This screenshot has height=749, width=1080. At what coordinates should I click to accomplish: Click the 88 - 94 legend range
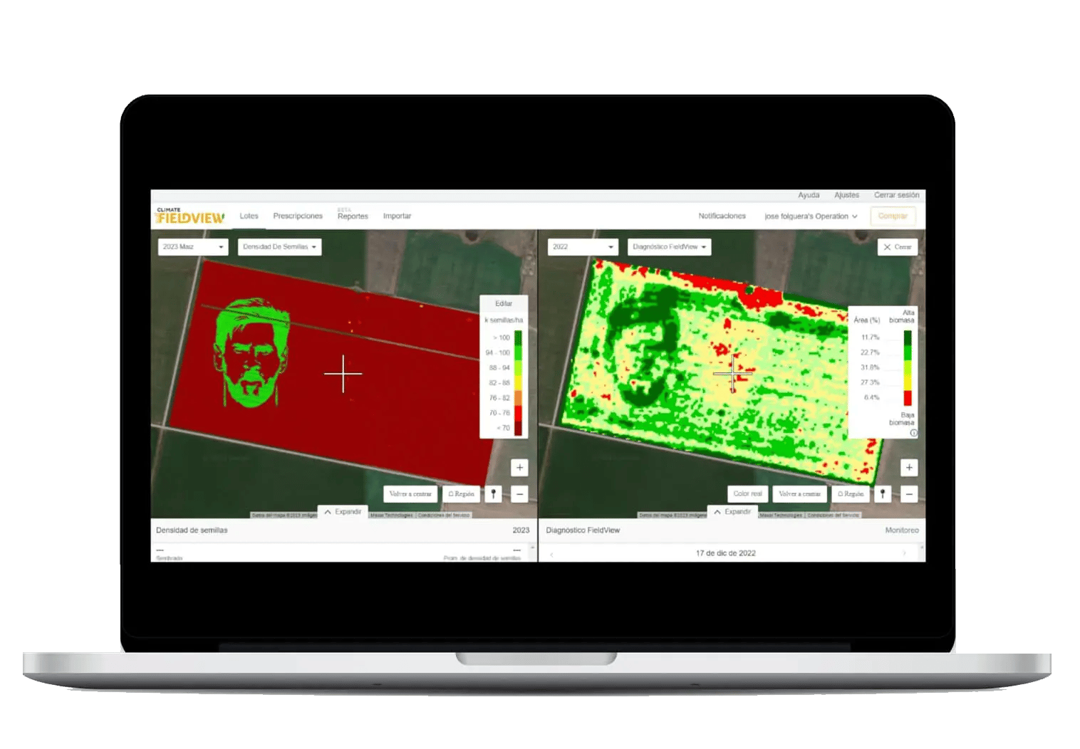[x=499, y=367]
